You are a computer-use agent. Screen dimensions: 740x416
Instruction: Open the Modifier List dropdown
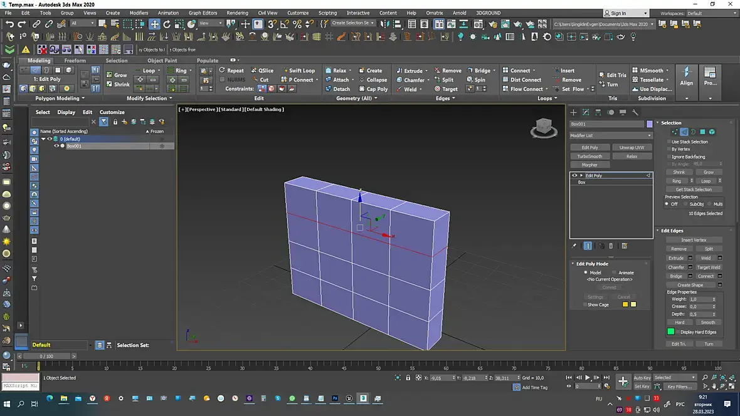611,135
